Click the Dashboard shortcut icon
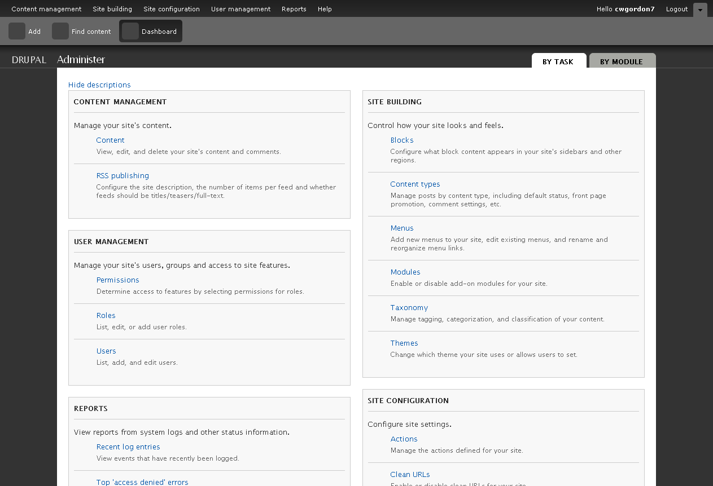This screenshot has height=486, width=713. (130, 31)
